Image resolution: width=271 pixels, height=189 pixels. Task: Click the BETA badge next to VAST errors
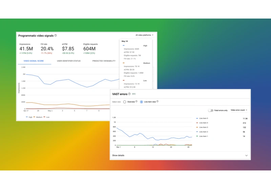(x=134, y=94)
